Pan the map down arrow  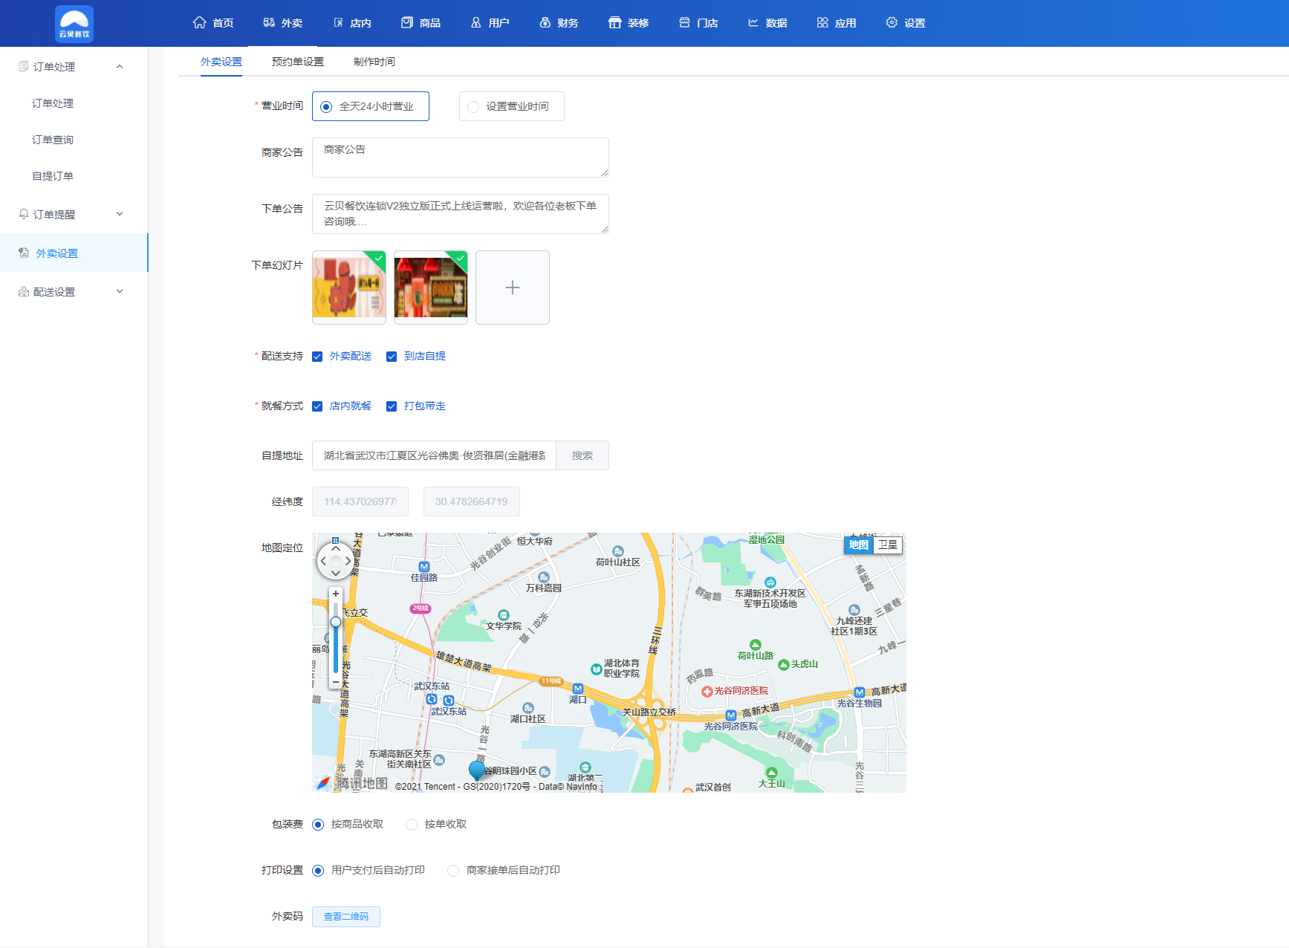tap(336, 574)
